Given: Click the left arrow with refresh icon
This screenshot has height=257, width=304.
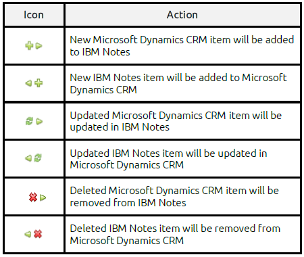Looking at the screenshot, I should 33,158.
